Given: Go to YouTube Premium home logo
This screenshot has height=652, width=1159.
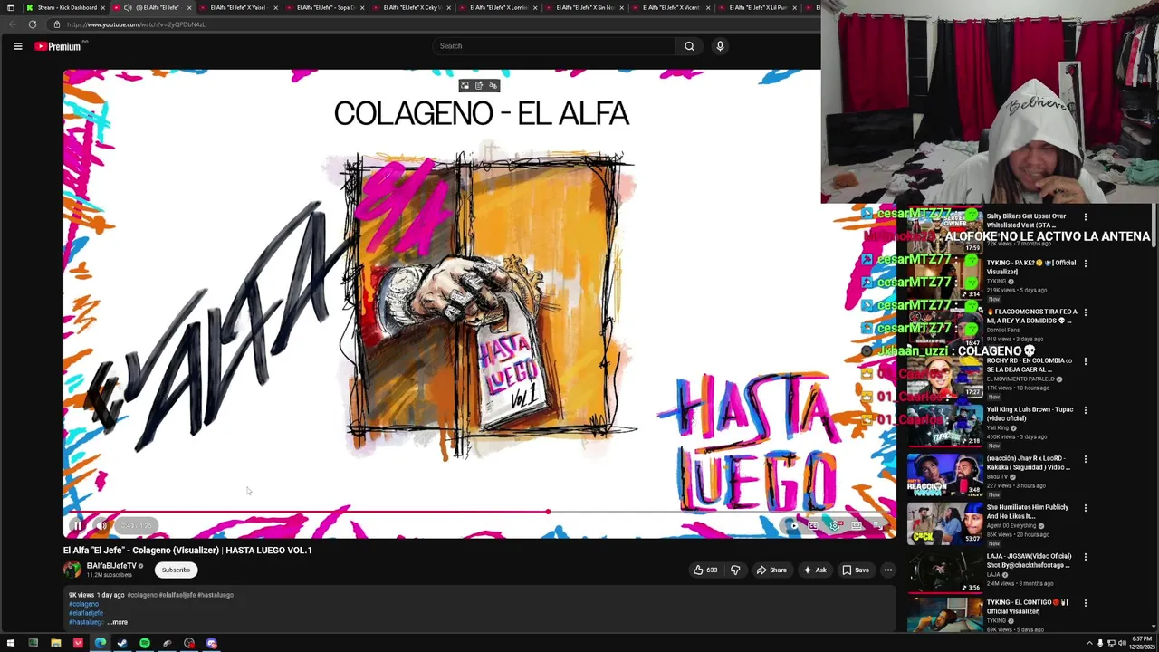Looking at the screenshot, I should 59,46.
